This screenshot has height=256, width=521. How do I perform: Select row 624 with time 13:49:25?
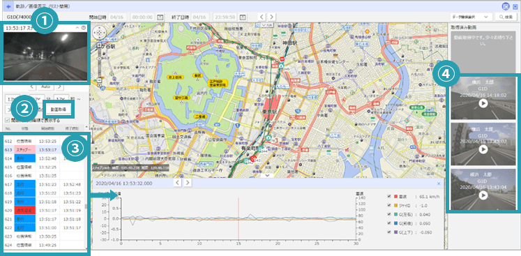[x=44, y=245]
